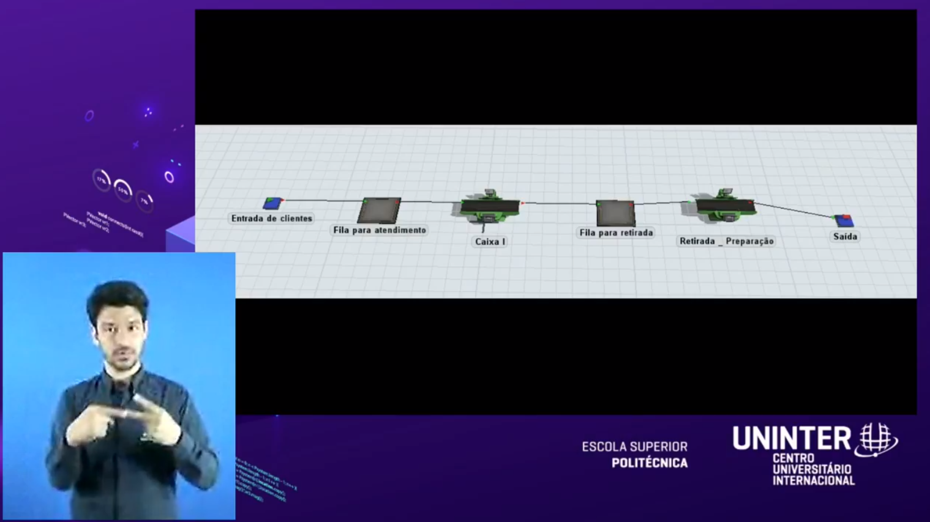The width and height of the screenshot is (930, 522).
Task: Click the "Entrada de clientes" name label
Action: [272, 218]
